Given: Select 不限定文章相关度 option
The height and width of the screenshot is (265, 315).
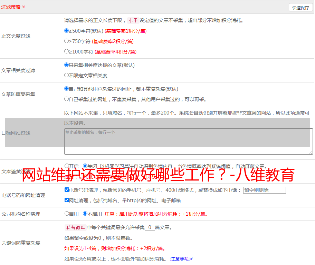Looking at the screenshot, I should tap(67, 75).
